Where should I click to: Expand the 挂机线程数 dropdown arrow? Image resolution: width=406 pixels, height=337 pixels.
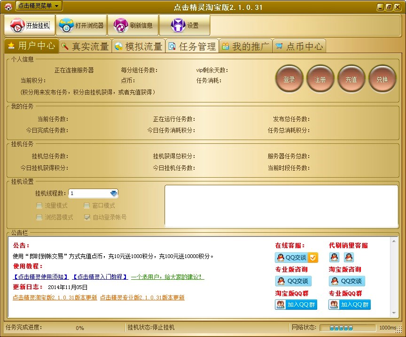(x=113, y=193)
